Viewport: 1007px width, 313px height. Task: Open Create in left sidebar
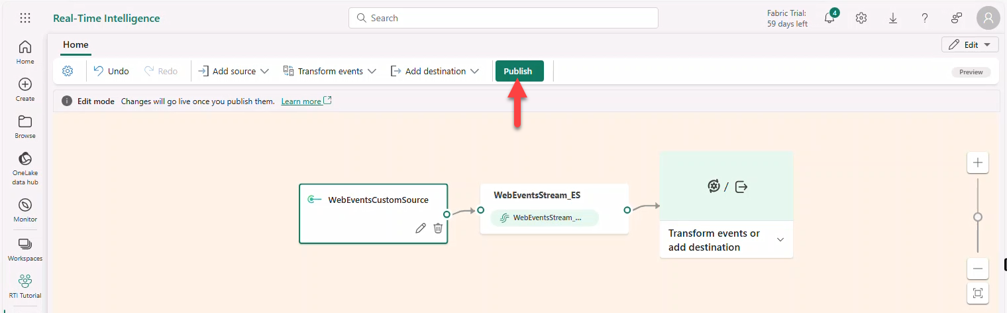[25, 90]
